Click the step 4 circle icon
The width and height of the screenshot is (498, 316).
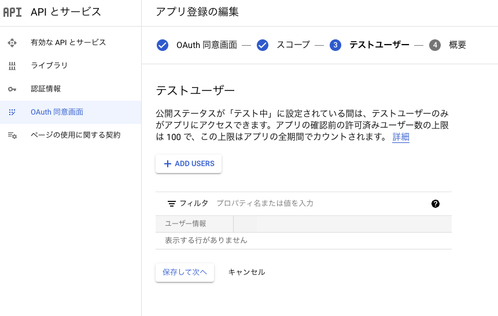(435, 45)
